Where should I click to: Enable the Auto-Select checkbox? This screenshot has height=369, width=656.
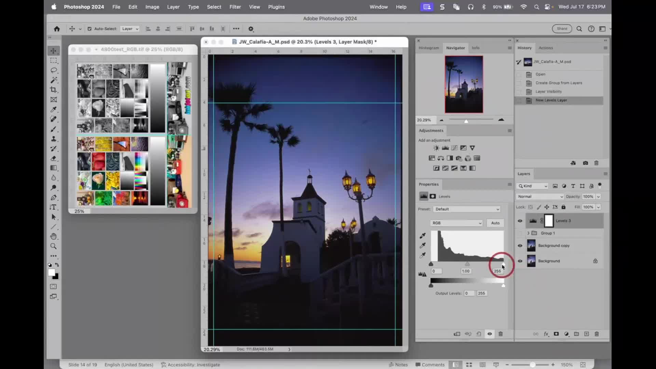89,29
